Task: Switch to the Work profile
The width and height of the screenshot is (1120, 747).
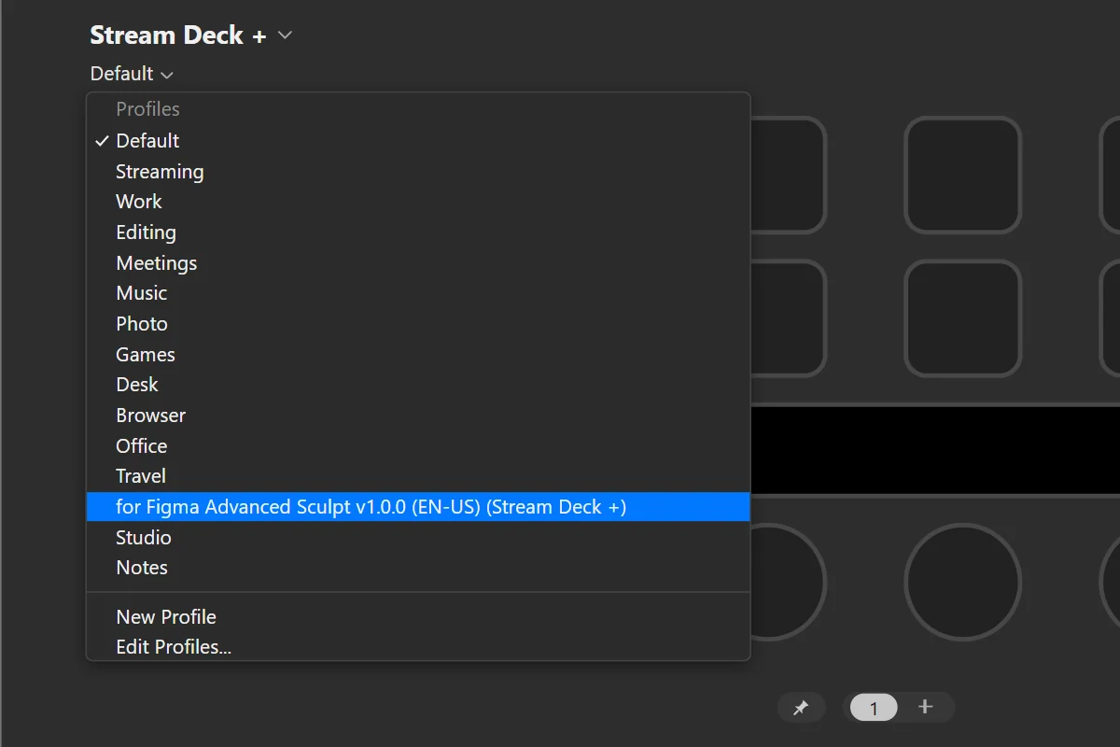Action: [418, 202]
